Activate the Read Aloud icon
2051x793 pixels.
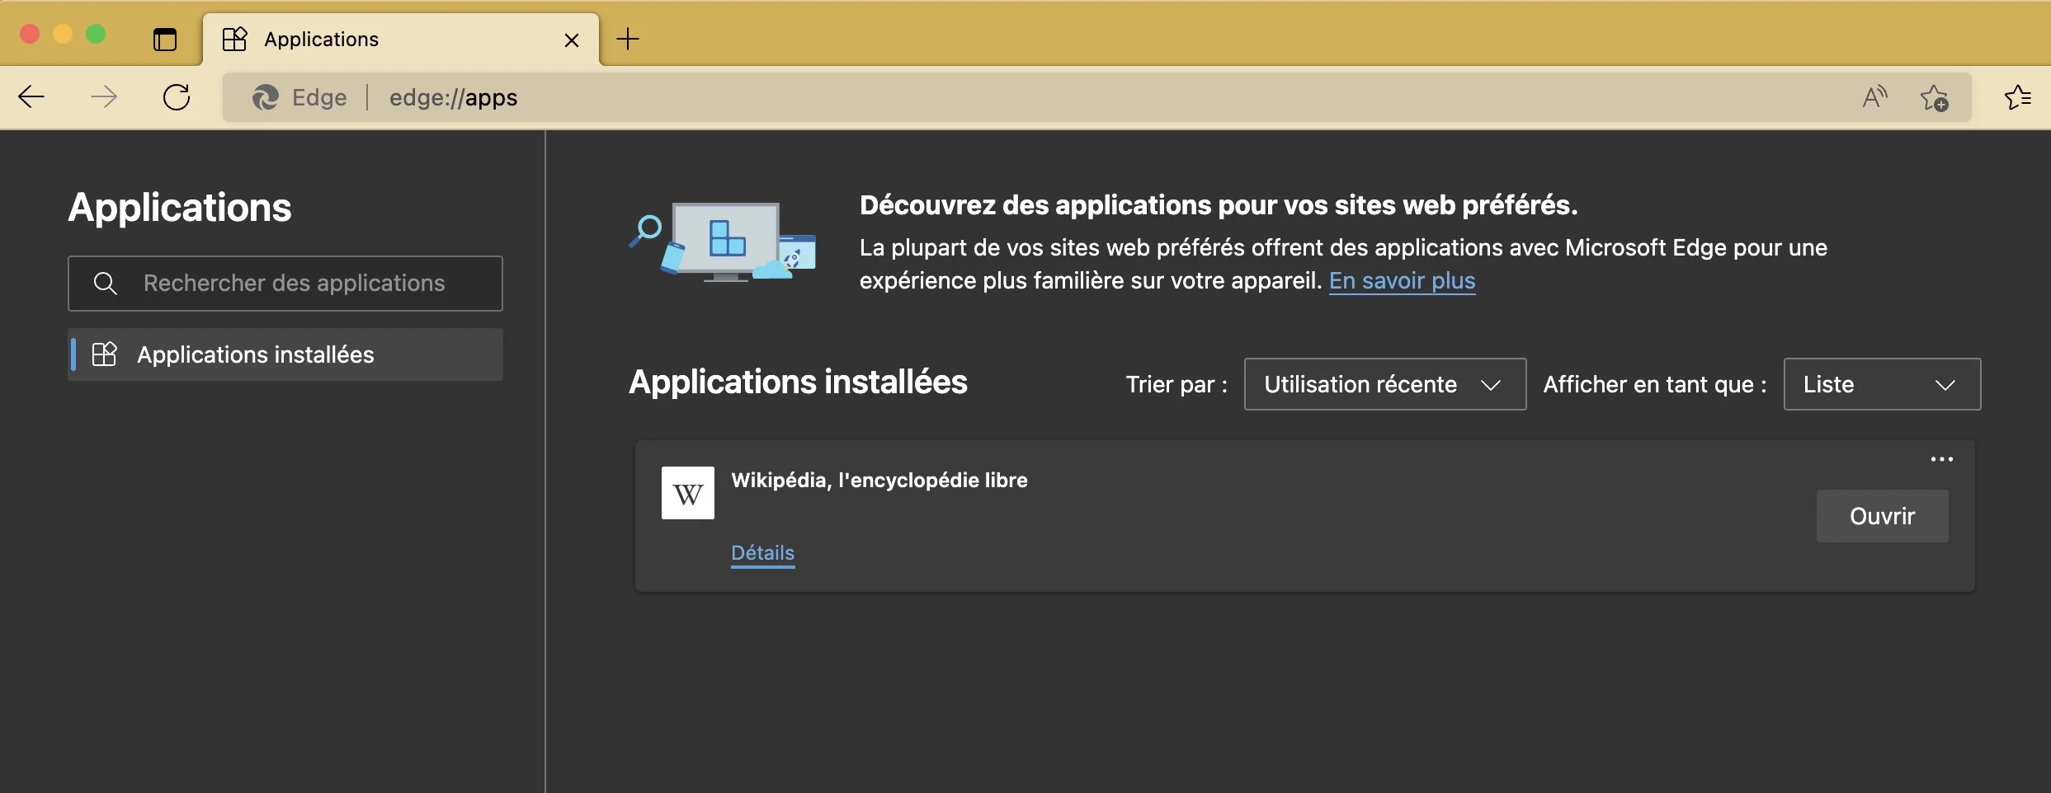pyautogui.click(x=1875, y=97)
